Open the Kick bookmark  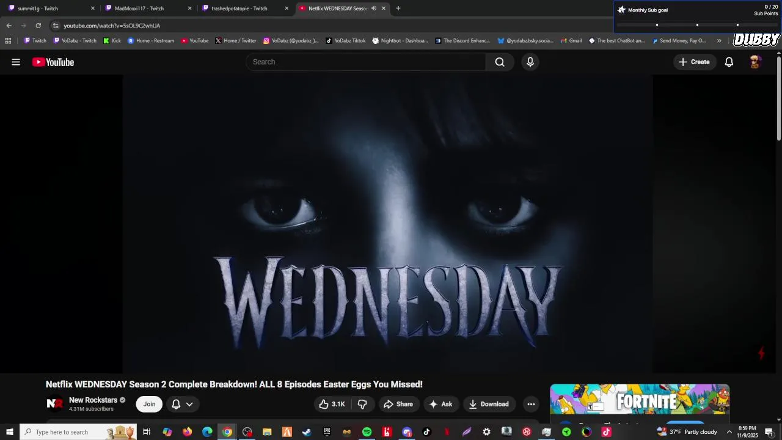pos(112,41)
